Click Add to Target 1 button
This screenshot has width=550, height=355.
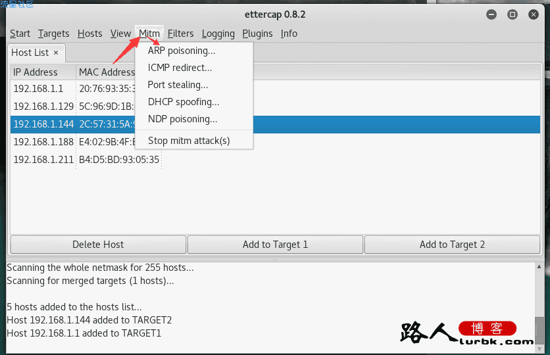click(275, 245)
